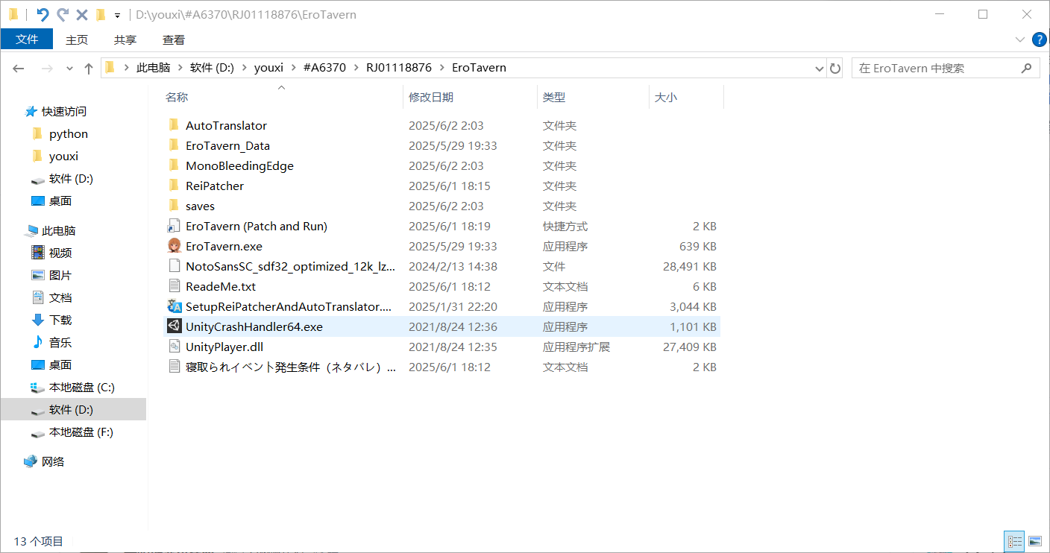Click the Redo icon in title bar
Screen dimensions: 1050x553
(63, 14)
